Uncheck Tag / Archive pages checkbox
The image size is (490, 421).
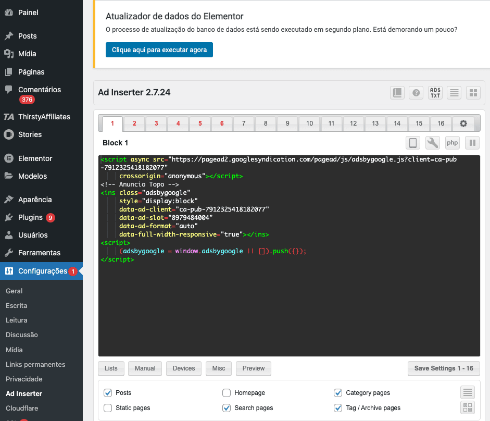click(338, 408)
